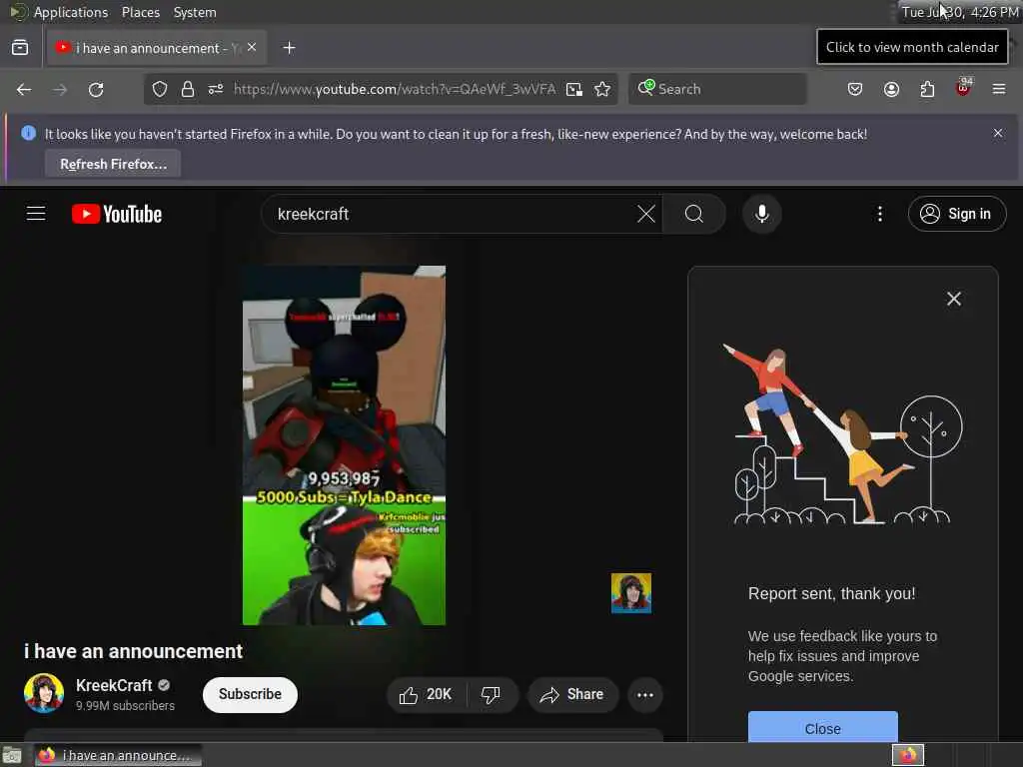Click the show desktop taskbar icon

[x=12, y=755]
